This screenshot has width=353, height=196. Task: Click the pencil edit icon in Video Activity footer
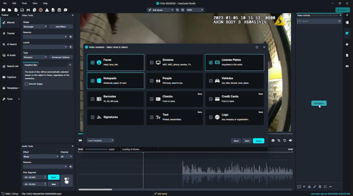tap(314, 187)
